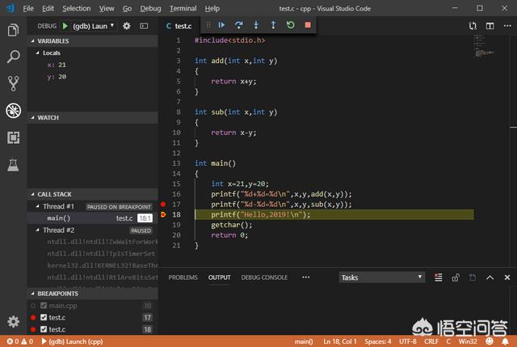Change platform via Win32 status item
Image resolution: width=517 pixels, height=347 pixels.
468,341
